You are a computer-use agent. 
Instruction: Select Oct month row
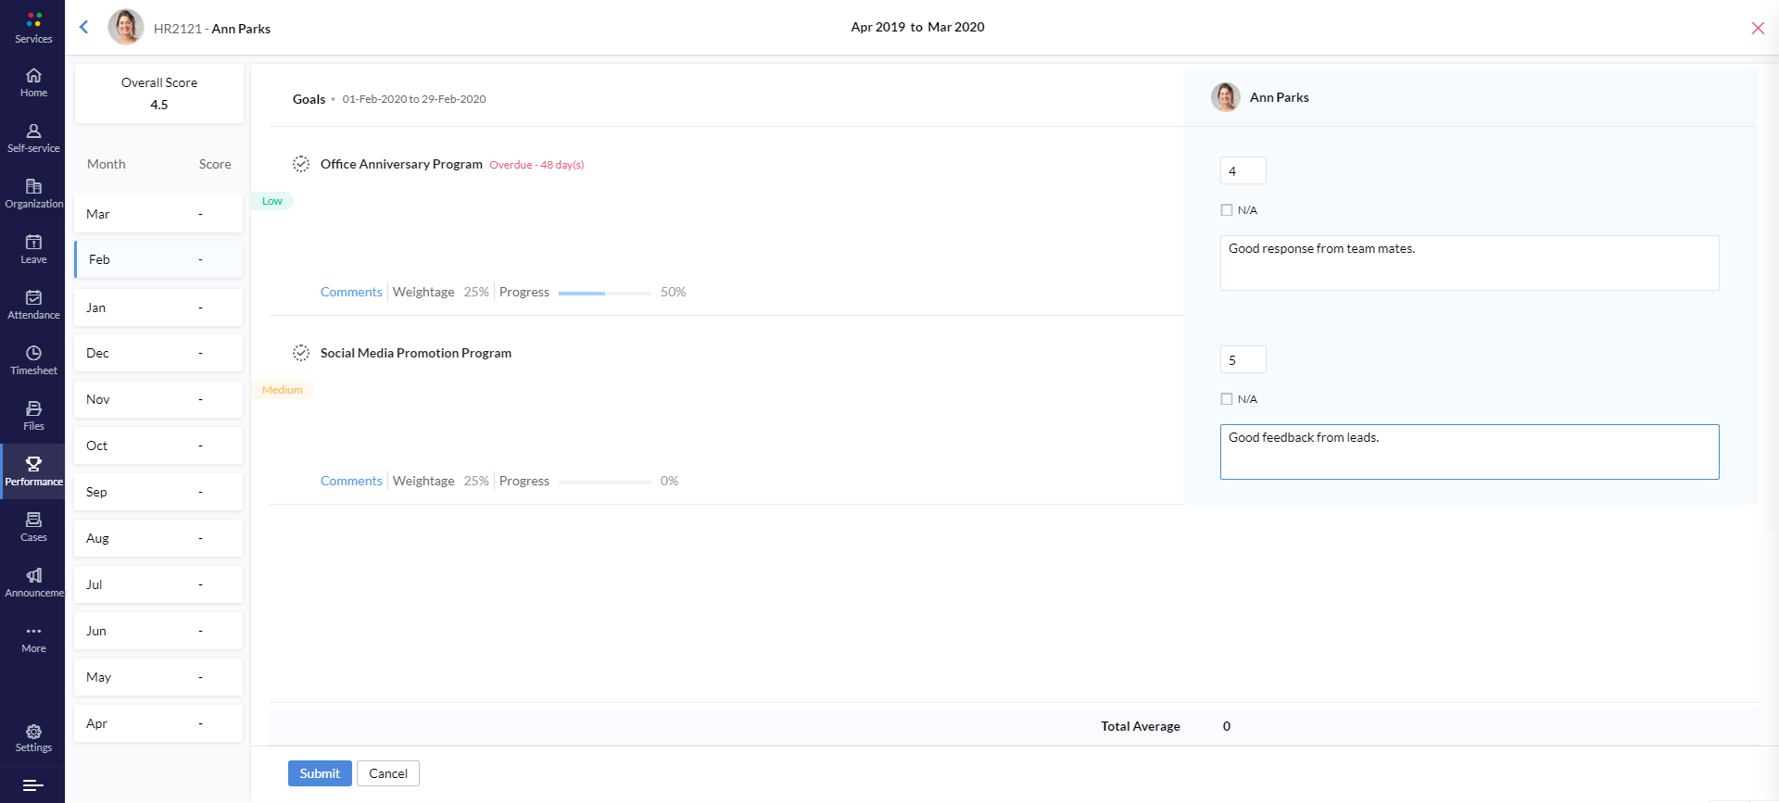point(158,445)
